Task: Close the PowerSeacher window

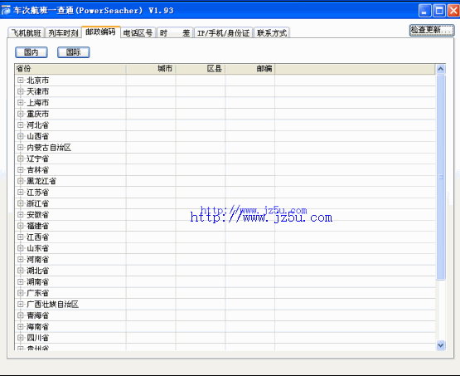Action: tap(453, 11)
